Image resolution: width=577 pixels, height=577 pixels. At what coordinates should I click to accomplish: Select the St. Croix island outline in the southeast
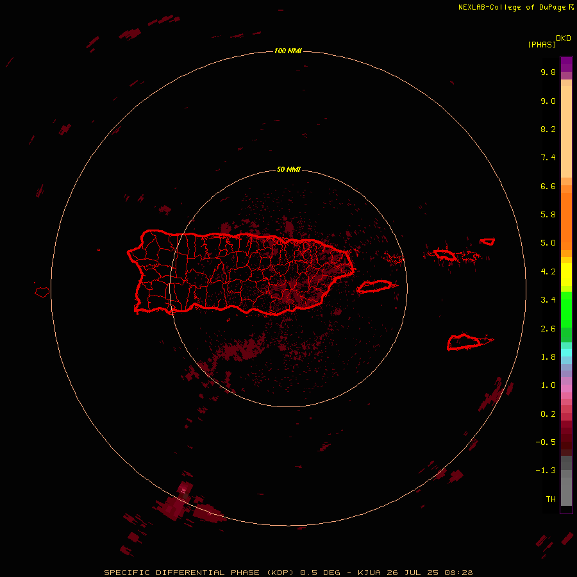click(464, 342)
